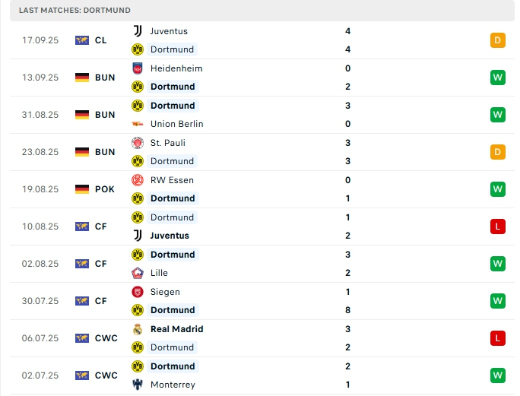Click the loss badge for the Real Madrid match
520x396 pixels.
(x=498, y=338)
